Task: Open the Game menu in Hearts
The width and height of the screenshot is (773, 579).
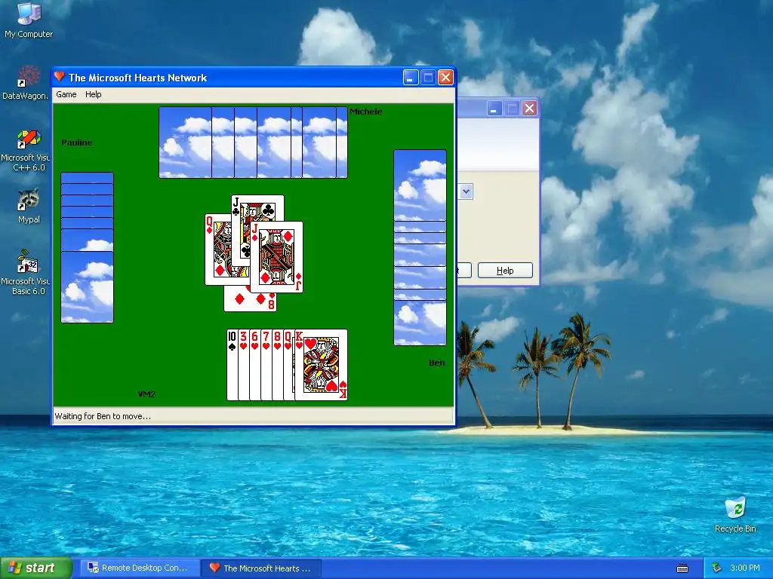Action: coord(66,94)
